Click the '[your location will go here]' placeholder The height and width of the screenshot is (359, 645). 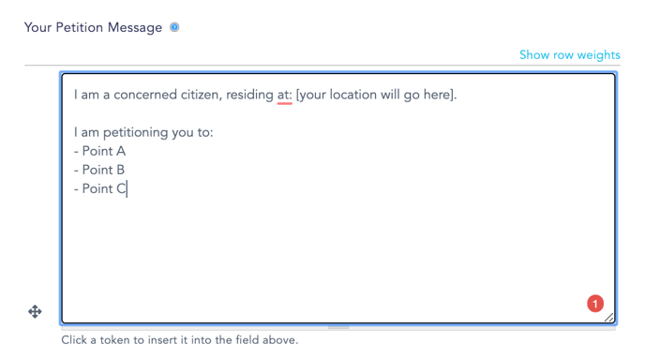pyautogui.click(x=375, y=95)
